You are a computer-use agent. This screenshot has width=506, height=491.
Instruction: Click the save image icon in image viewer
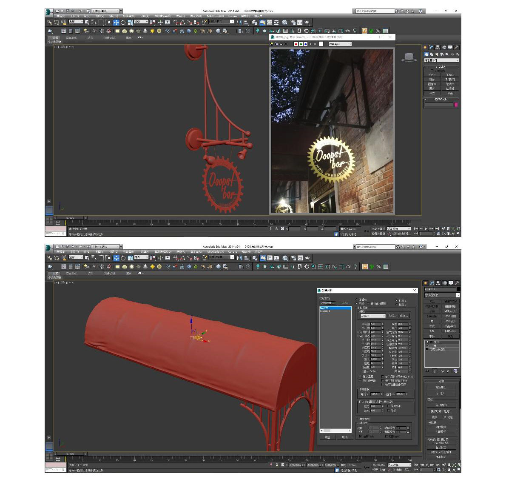[x=272, y=44]
